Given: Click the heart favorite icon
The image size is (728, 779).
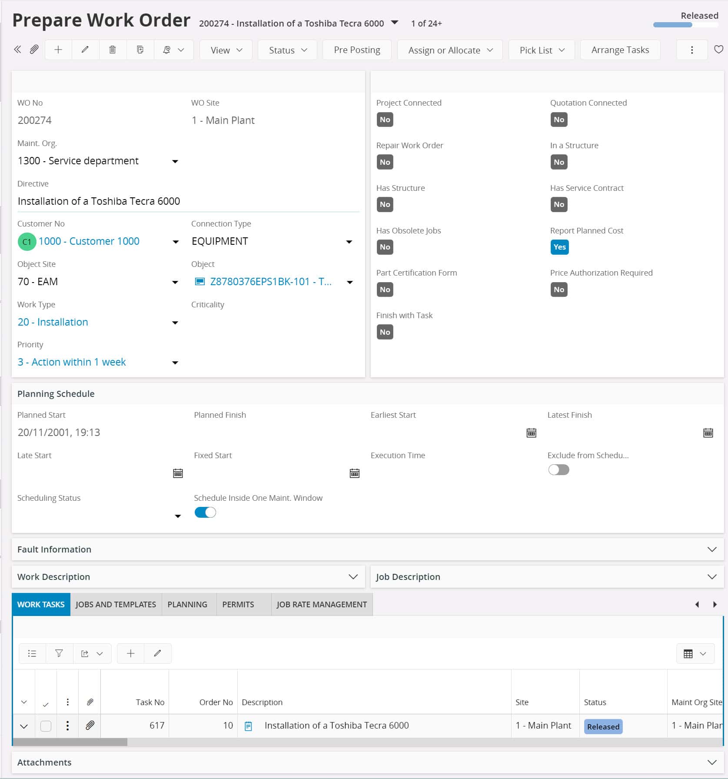Looking at the screenshot, I should (x=718, y=50).
